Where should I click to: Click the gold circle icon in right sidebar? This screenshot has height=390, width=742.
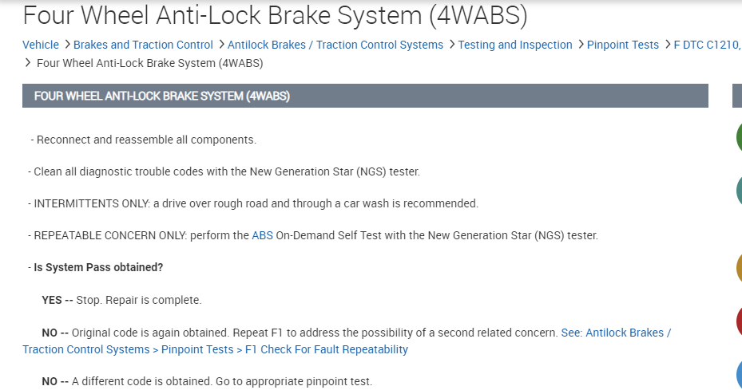pos(738,268)
